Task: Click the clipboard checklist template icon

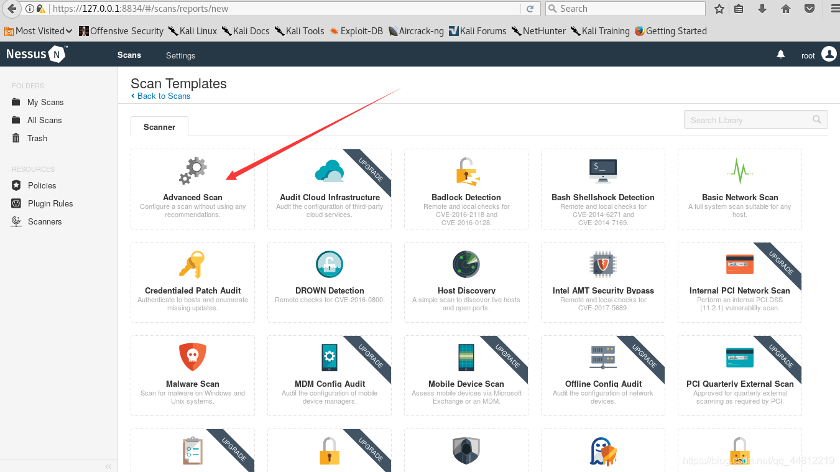Action: [193, 451]
